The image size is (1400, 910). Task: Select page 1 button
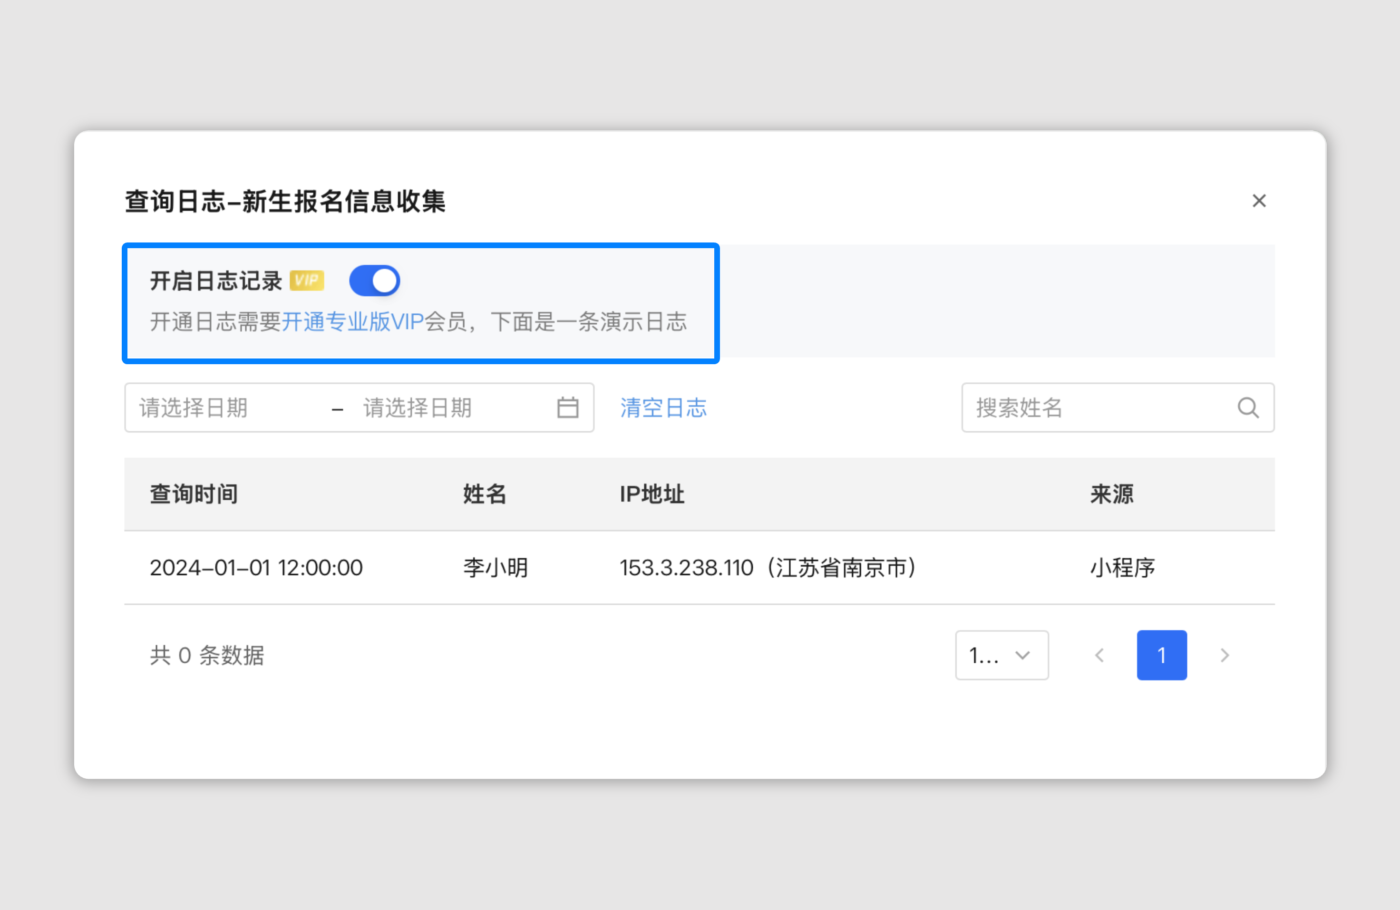[1161, 655]
